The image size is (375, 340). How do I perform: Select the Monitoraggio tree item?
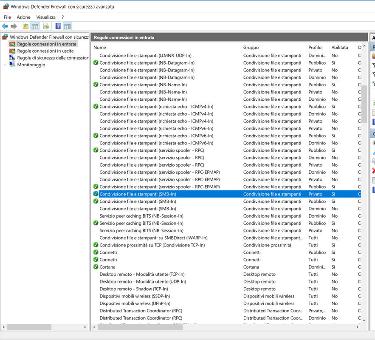pos(31,65)
